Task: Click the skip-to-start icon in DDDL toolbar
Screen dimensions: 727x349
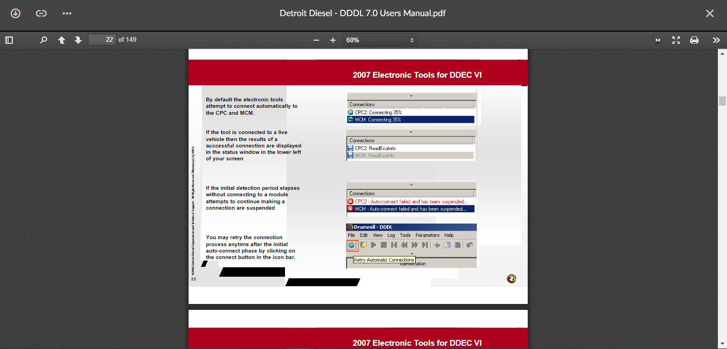Action: coord(394,245)
